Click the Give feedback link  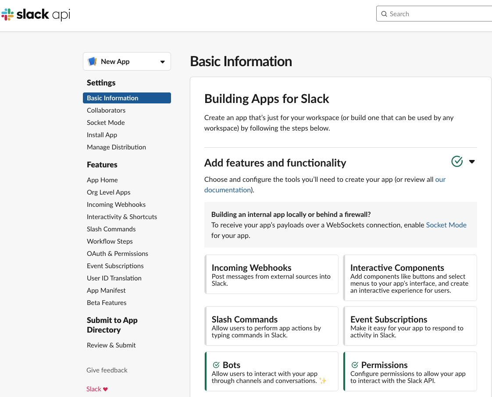pyautogui.click(x=107, y=370)
